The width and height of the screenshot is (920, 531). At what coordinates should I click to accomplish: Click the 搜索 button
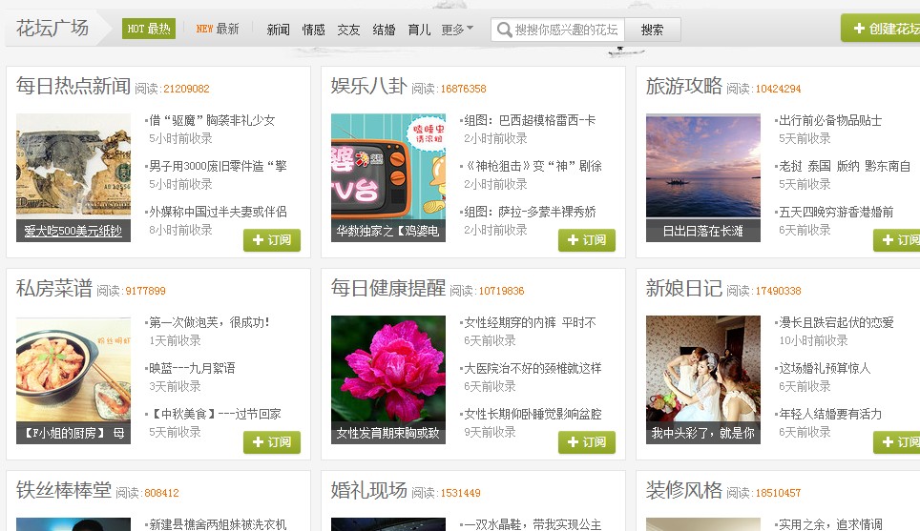click(653, 30)
